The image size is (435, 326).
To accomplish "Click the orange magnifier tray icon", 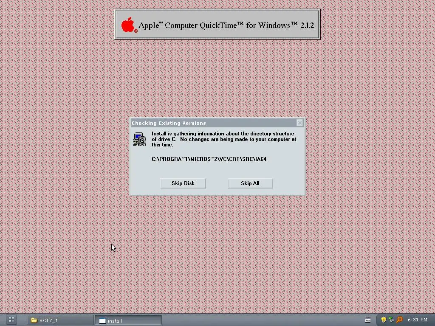I will [x=399, y=320].
